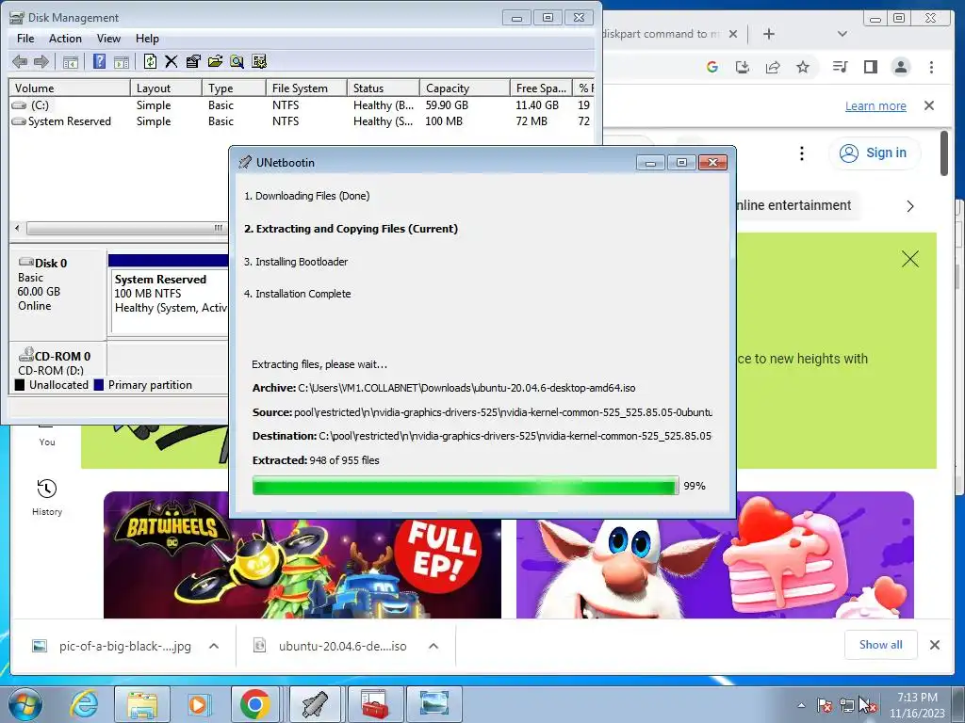Open the Help menu in Disk Management
Screen dimensions: 965x723
[x=147, y=38]
